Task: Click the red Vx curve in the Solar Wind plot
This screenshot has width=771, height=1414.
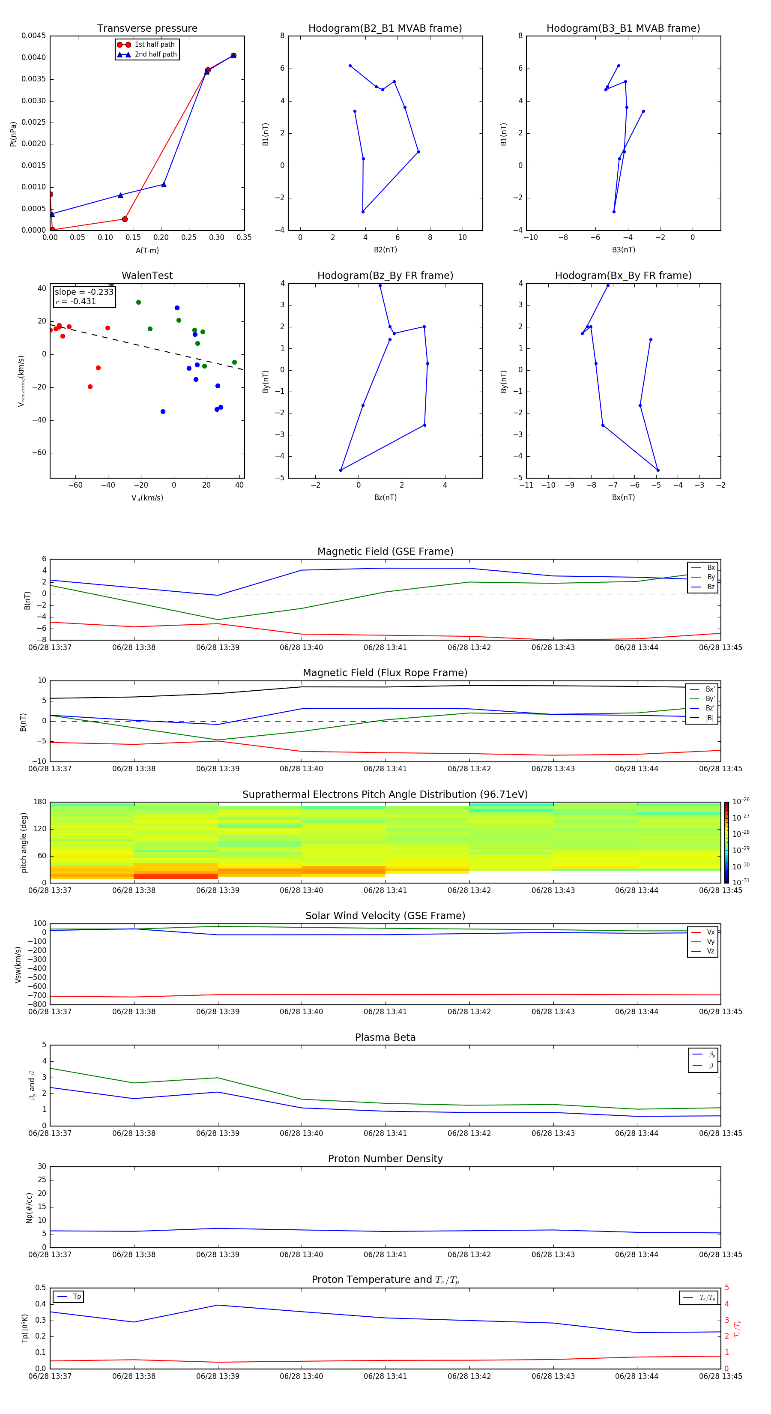Action: tap(385, 995)
